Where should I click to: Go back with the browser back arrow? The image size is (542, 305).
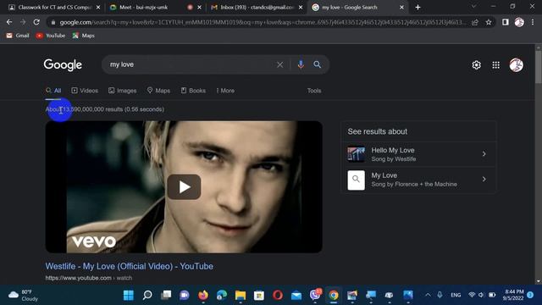click(9, 22)
